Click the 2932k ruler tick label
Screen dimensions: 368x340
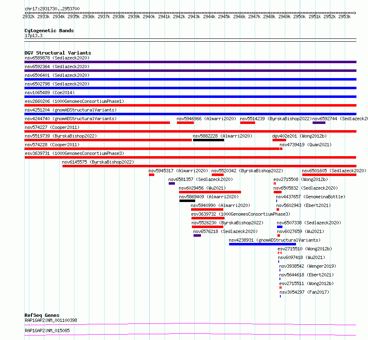(x=29, y=17)
